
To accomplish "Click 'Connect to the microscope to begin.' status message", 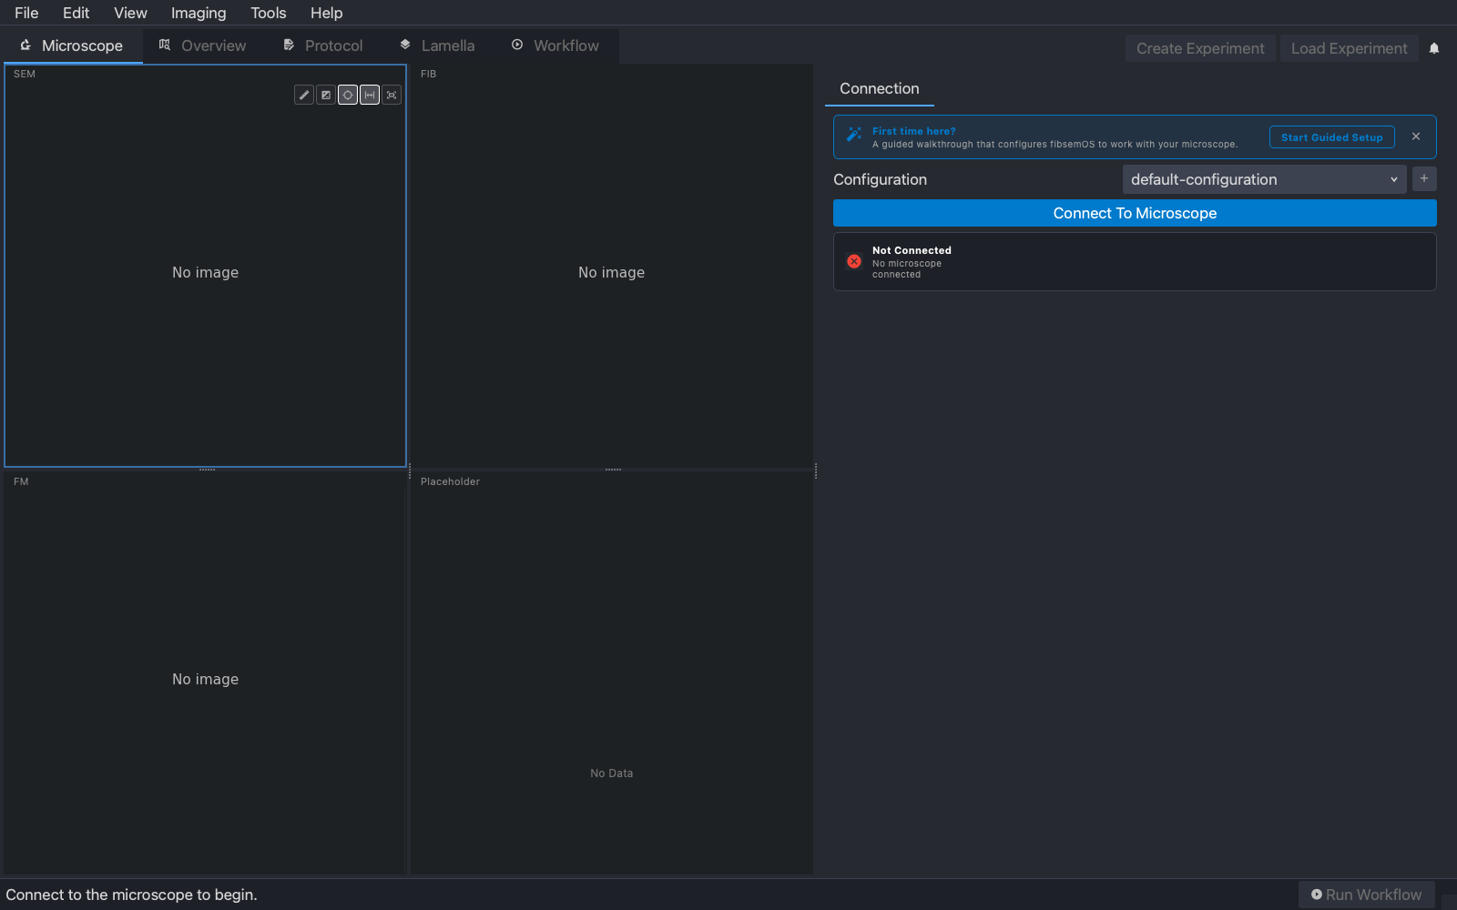I will 131,895.
